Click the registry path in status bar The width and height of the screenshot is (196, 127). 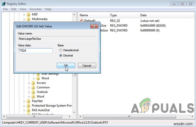[x=55, y=122]
